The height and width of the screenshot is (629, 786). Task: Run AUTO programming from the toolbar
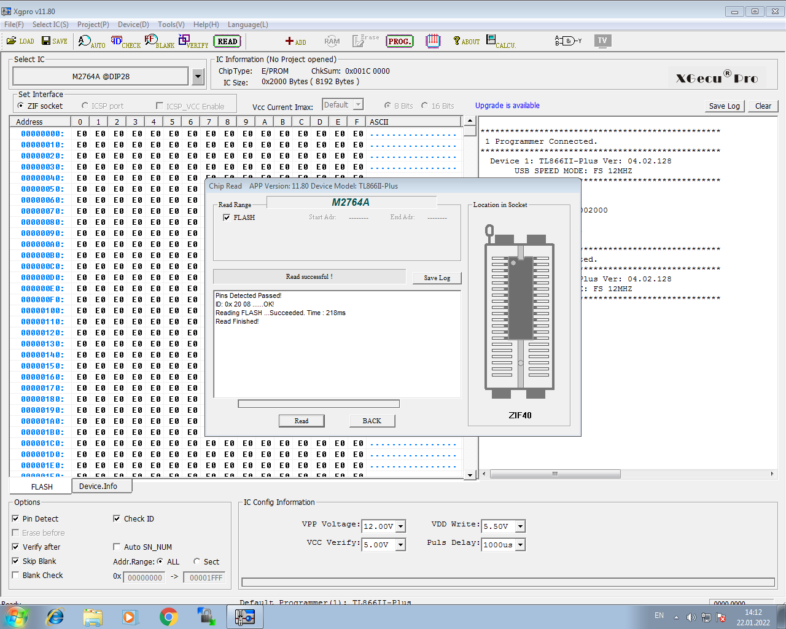tap(92, 42)
